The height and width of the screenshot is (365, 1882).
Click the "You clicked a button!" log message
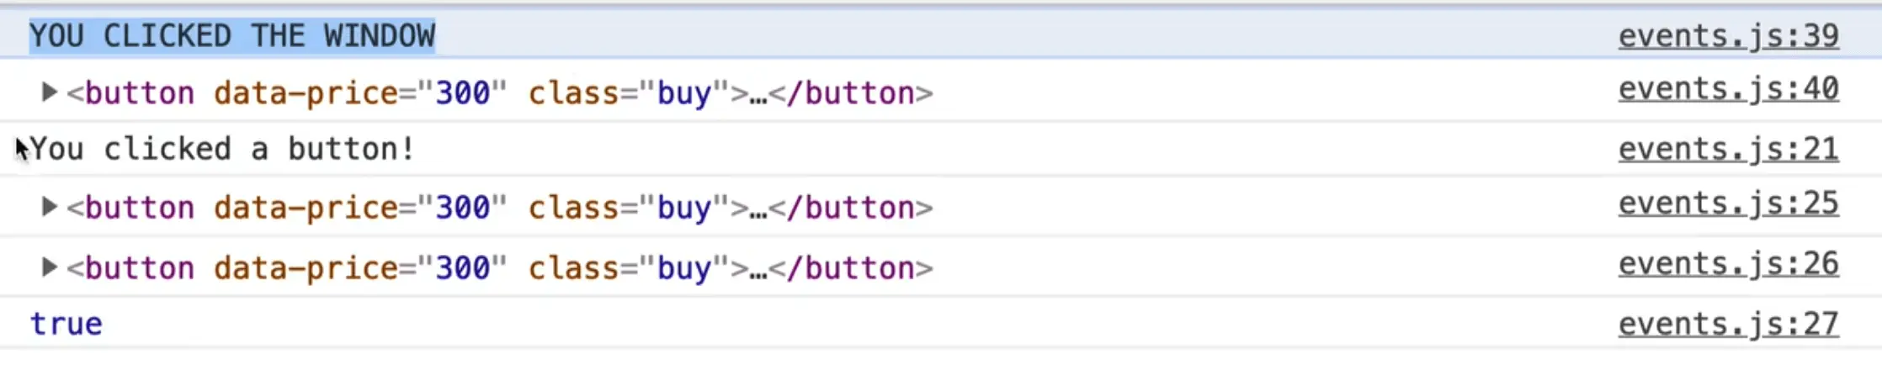coord(222,149)
